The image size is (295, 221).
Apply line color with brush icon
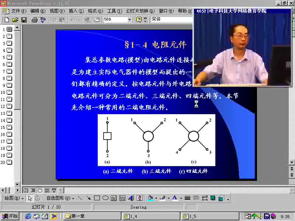[163, 198]
